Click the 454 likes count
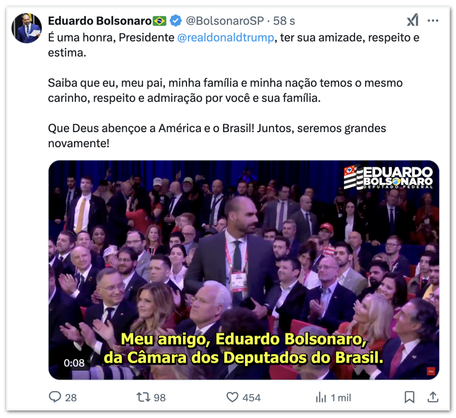 tap(252, 397)
